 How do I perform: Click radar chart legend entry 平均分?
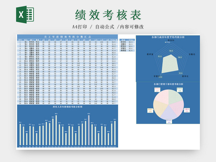[x=168, y=42]
